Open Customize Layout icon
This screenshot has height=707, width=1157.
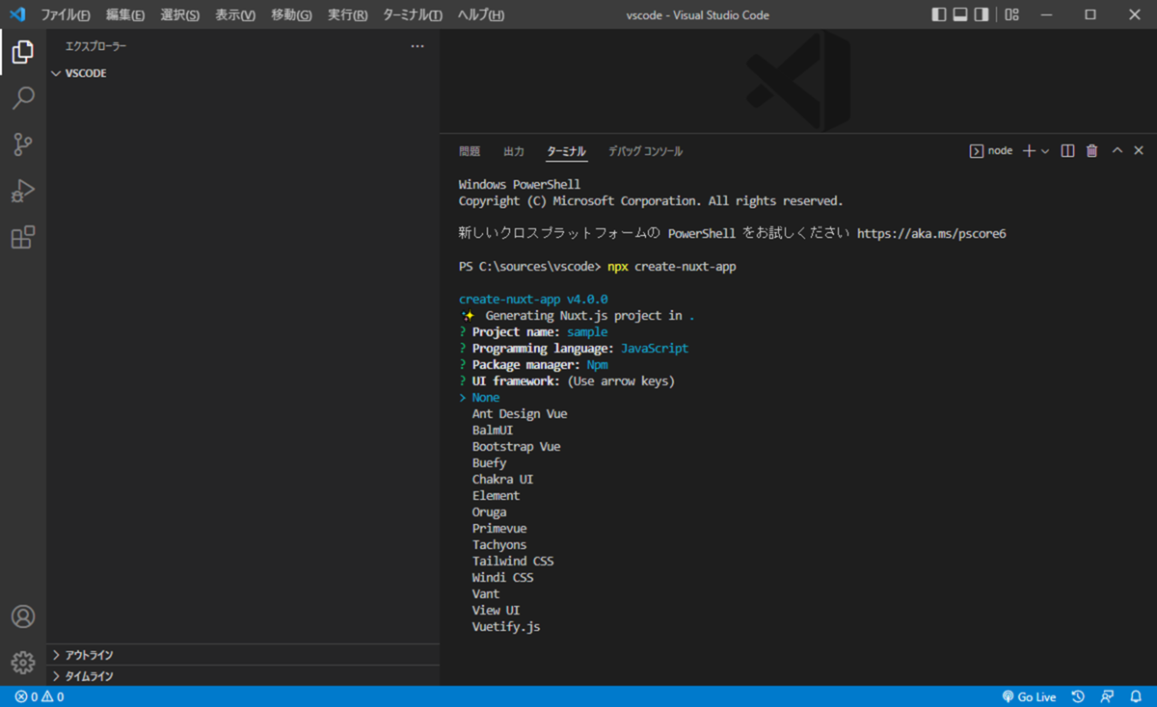[1011, 14]
